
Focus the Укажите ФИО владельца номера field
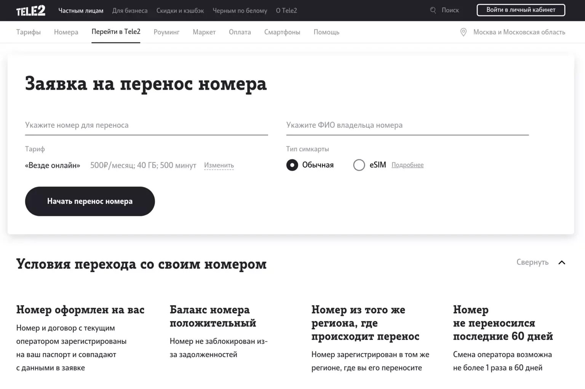[x=408, y=125]
